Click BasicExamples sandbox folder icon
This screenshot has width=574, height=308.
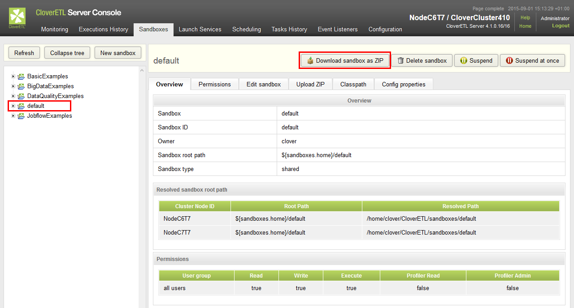(21, 77)
